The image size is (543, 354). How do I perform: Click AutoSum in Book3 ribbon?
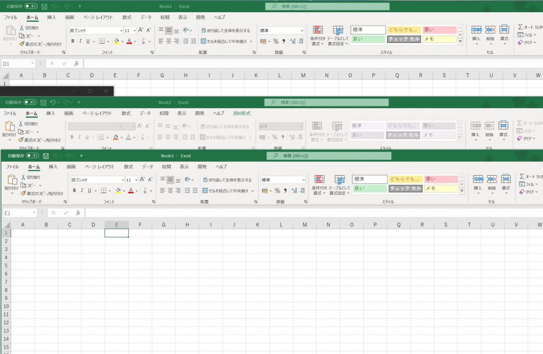pos(530,177)
